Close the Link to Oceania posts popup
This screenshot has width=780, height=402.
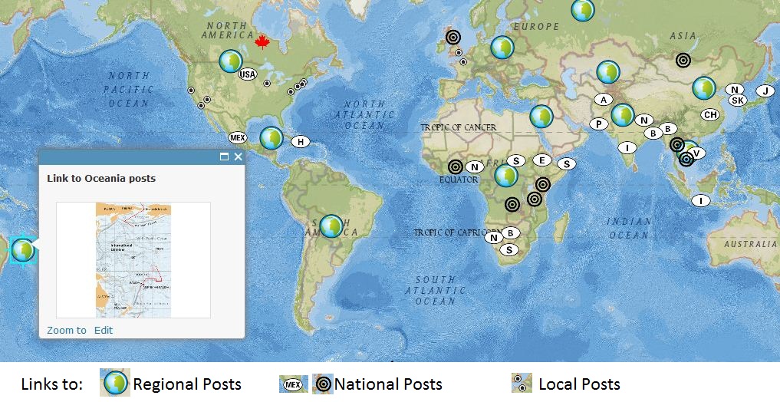[238, 157]
